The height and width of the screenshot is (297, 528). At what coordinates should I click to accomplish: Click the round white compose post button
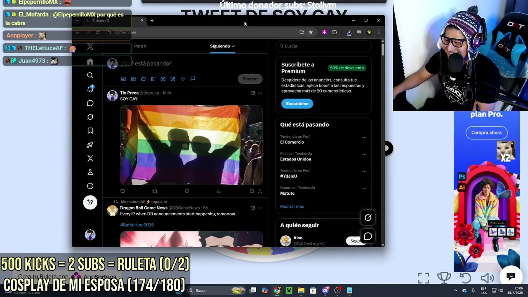90,202
